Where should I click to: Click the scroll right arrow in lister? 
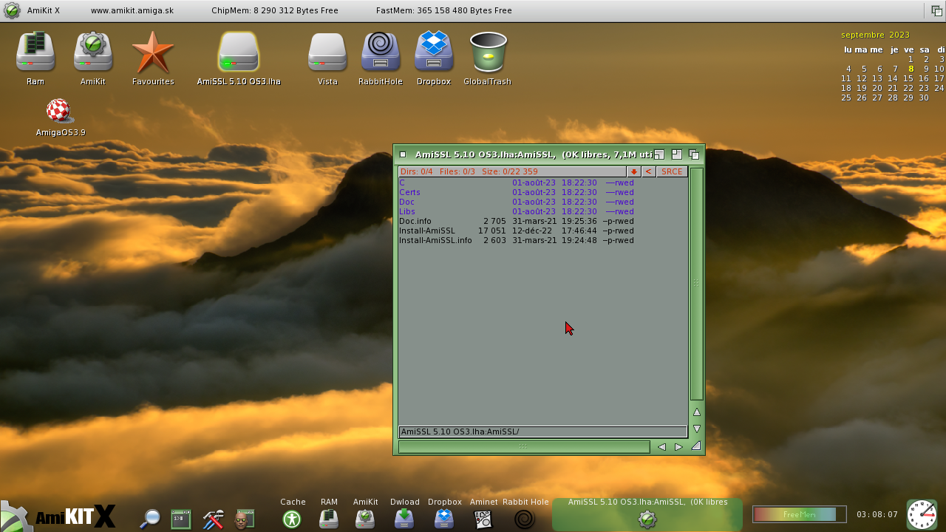(x=678, y=446)
